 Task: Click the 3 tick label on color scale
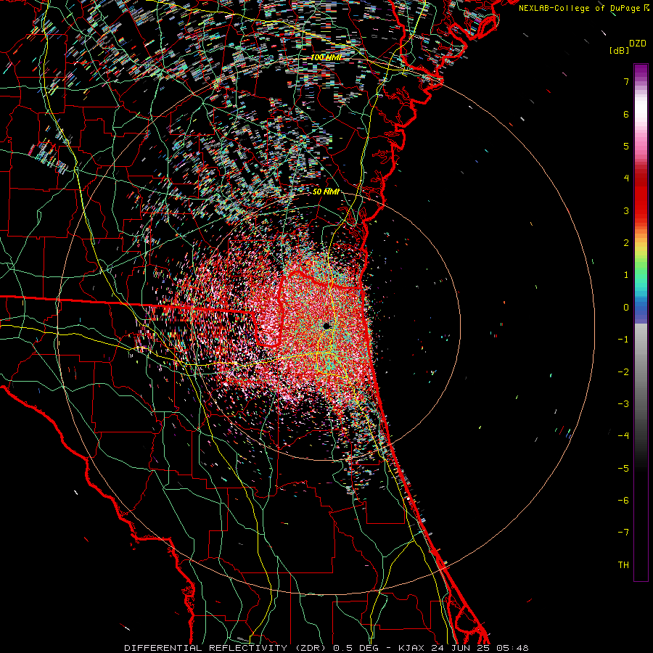point(626,210)
